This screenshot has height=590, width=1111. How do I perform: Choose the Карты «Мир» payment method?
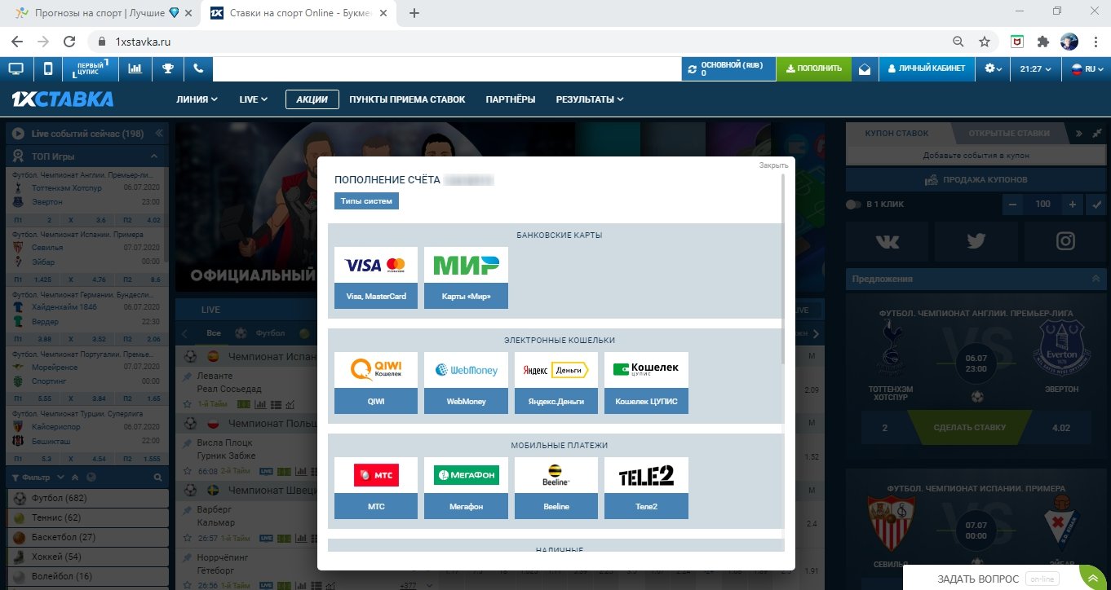pyautogui.click(x=466, y=278)
